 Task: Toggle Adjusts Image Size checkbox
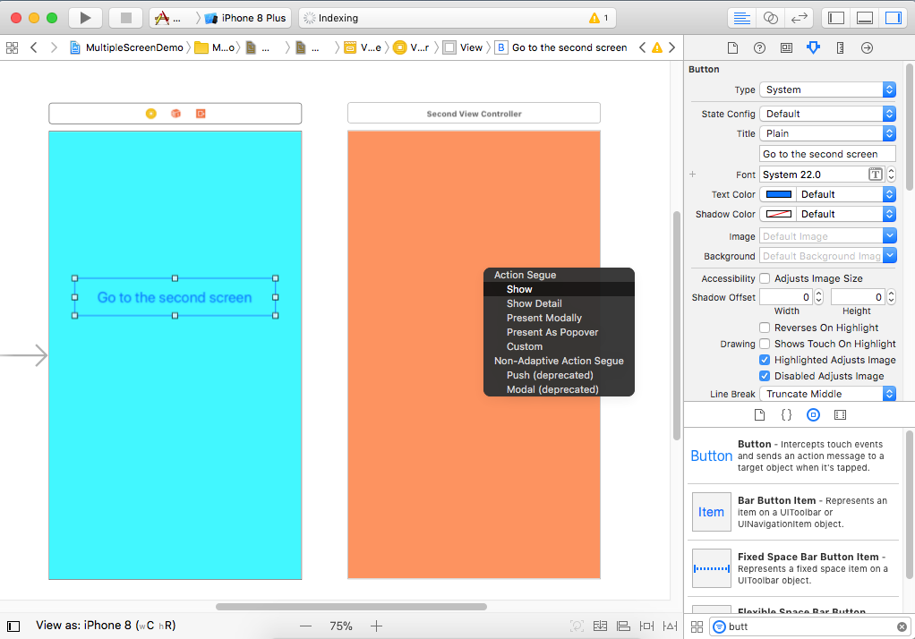(x=765, y=278)
